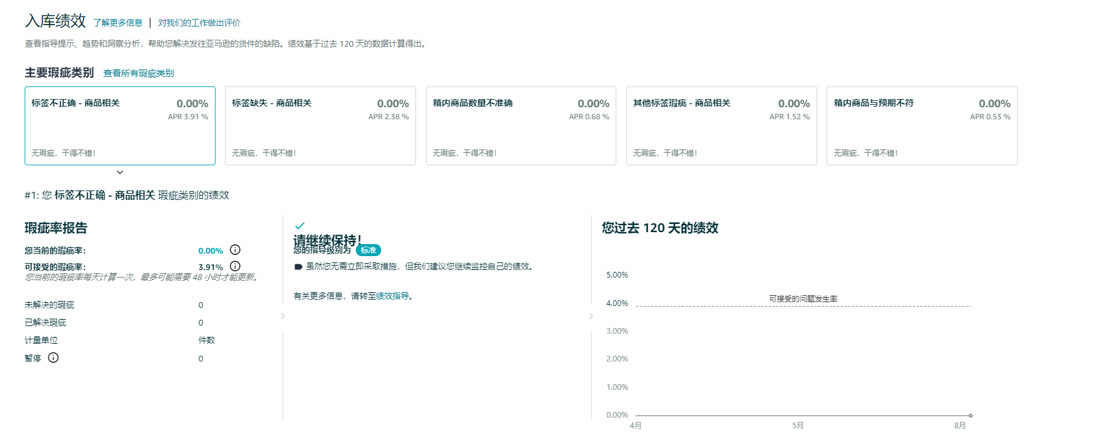
Task: Click info icon beside 您当前的瑕疵率
Action: [235, 250]
